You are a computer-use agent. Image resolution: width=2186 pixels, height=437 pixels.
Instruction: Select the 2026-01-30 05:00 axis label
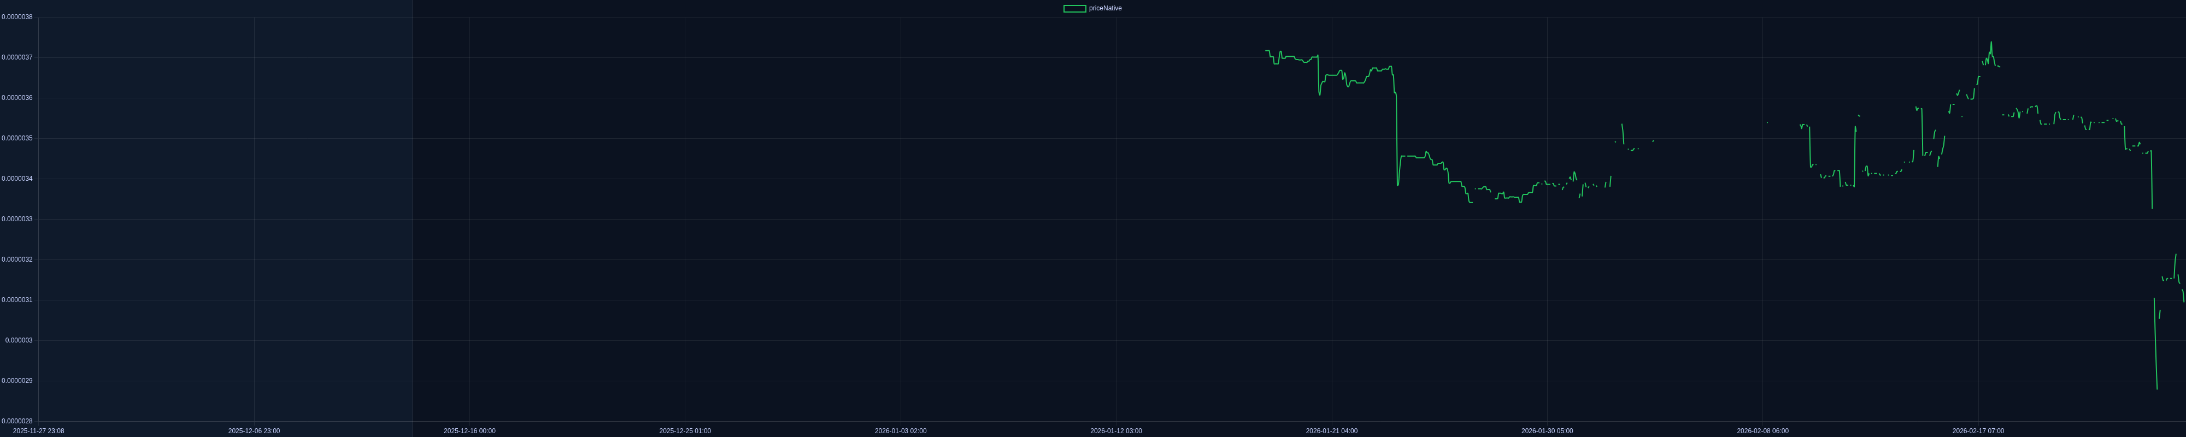pyautogui.click(x=1547, y=431)
